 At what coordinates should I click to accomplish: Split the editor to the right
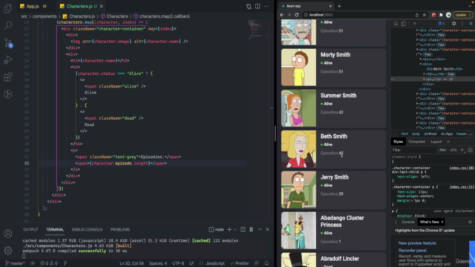coord(258,7)
